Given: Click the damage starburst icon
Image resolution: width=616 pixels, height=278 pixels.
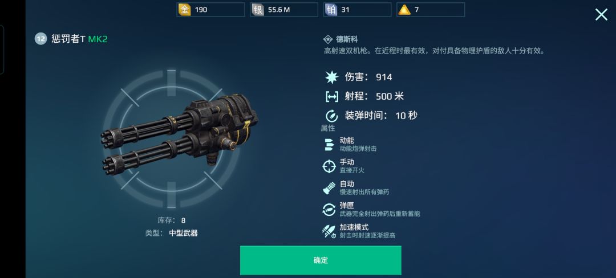Looking at the screenshot, I should click(x=331, y=77).
